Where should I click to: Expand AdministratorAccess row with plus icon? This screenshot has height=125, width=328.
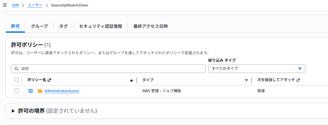pyautogui.click(x=31, y=91)
